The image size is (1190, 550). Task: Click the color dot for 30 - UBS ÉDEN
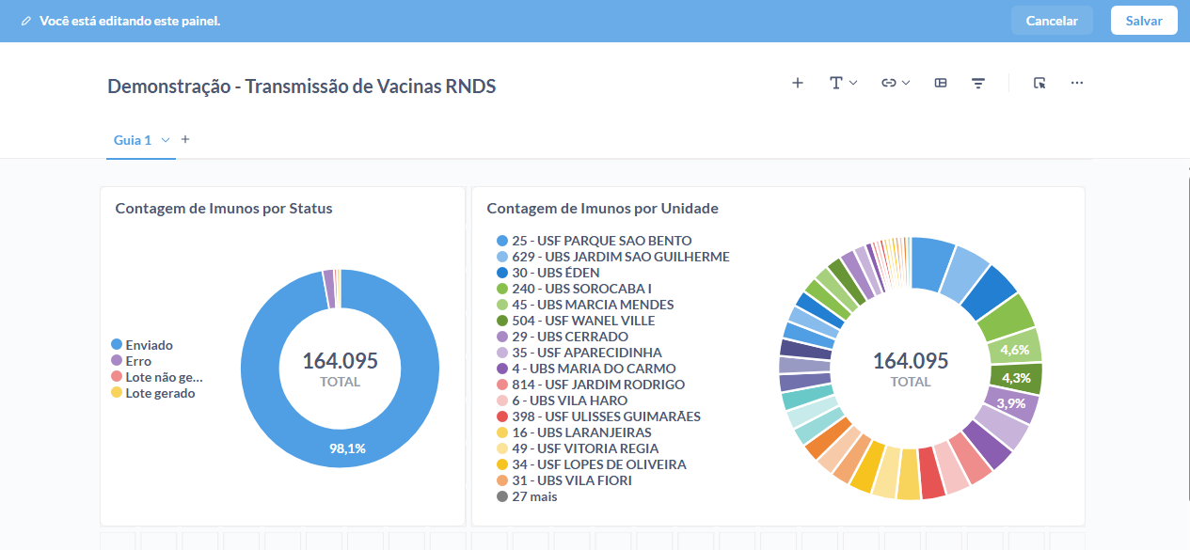[x=502, y=273]
